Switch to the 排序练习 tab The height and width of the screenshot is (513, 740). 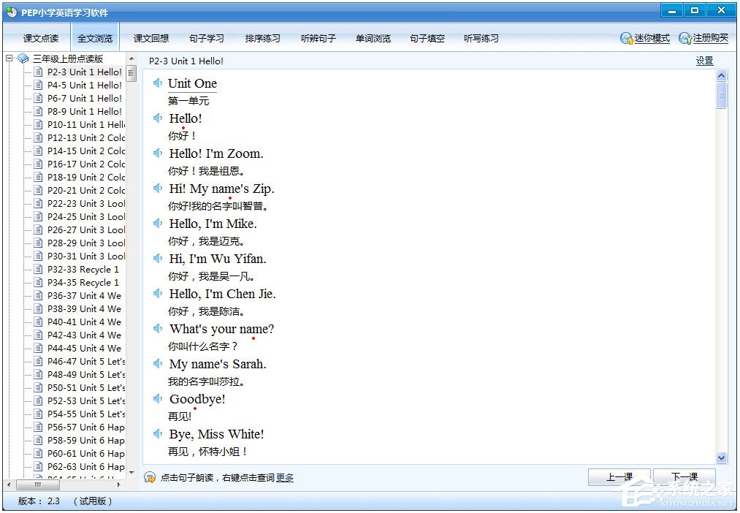[x=262, y=39]
